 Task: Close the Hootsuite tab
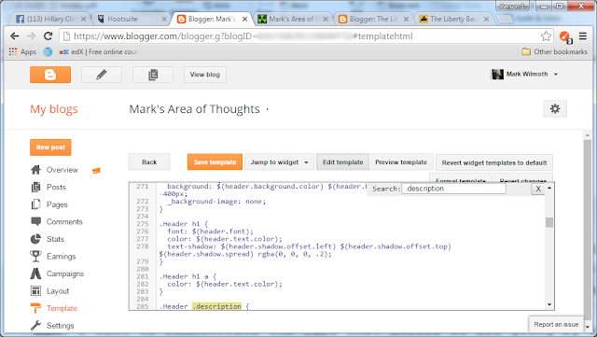164,19
